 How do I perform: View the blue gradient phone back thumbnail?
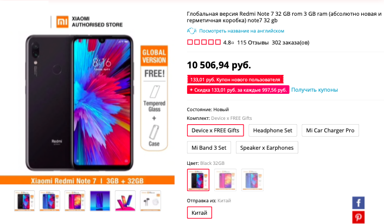pyautogui.click(x=100, y=201)
